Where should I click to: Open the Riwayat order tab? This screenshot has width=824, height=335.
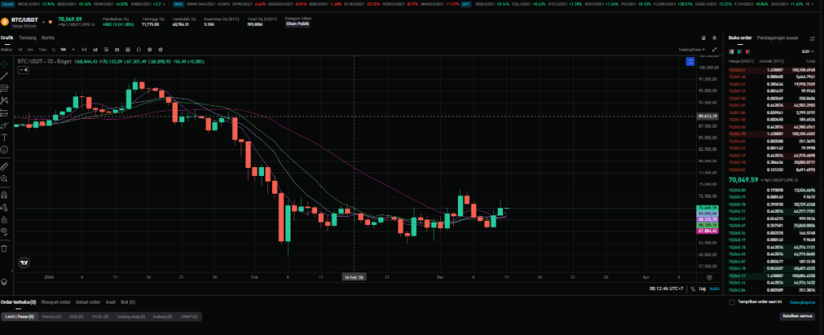55,302
